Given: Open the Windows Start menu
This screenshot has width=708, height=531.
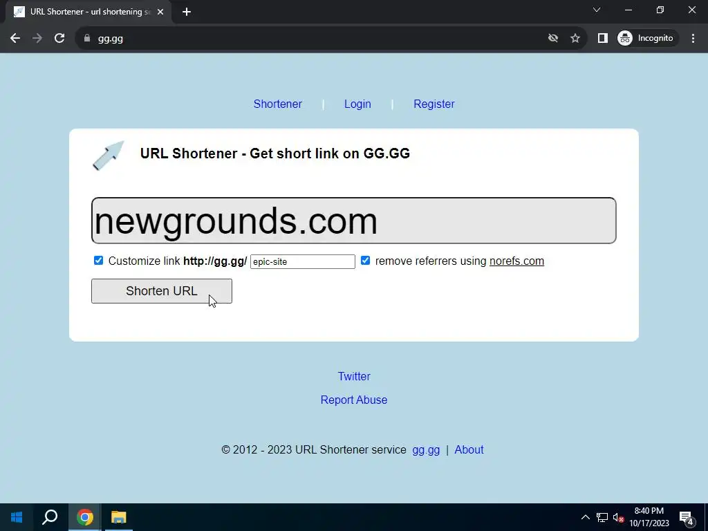Looking at the screenshot, I should 17,517.
